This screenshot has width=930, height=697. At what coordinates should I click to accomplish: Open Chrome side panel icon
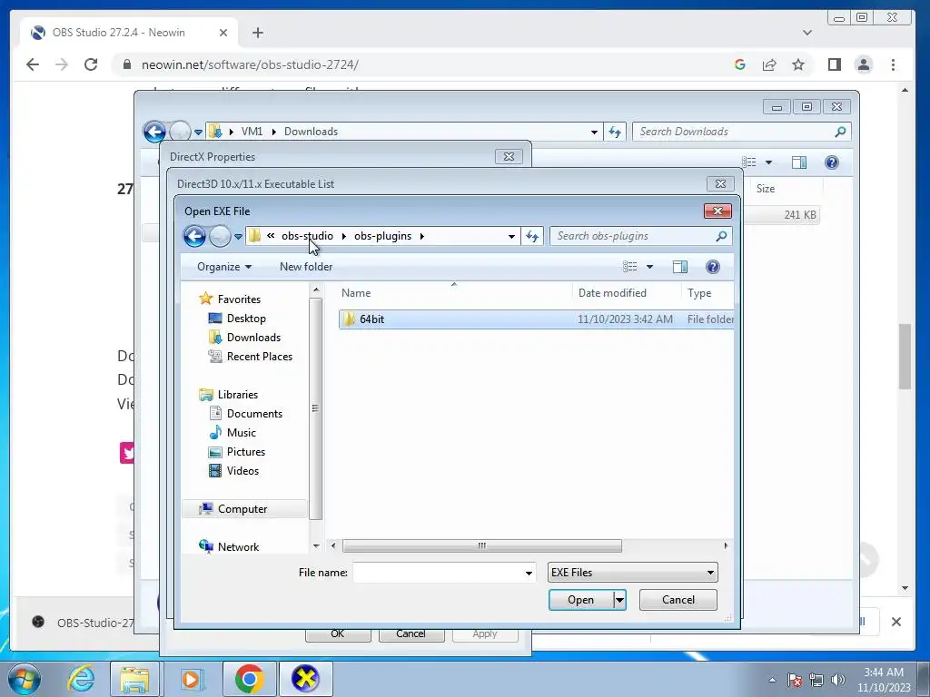click(835, 64)
